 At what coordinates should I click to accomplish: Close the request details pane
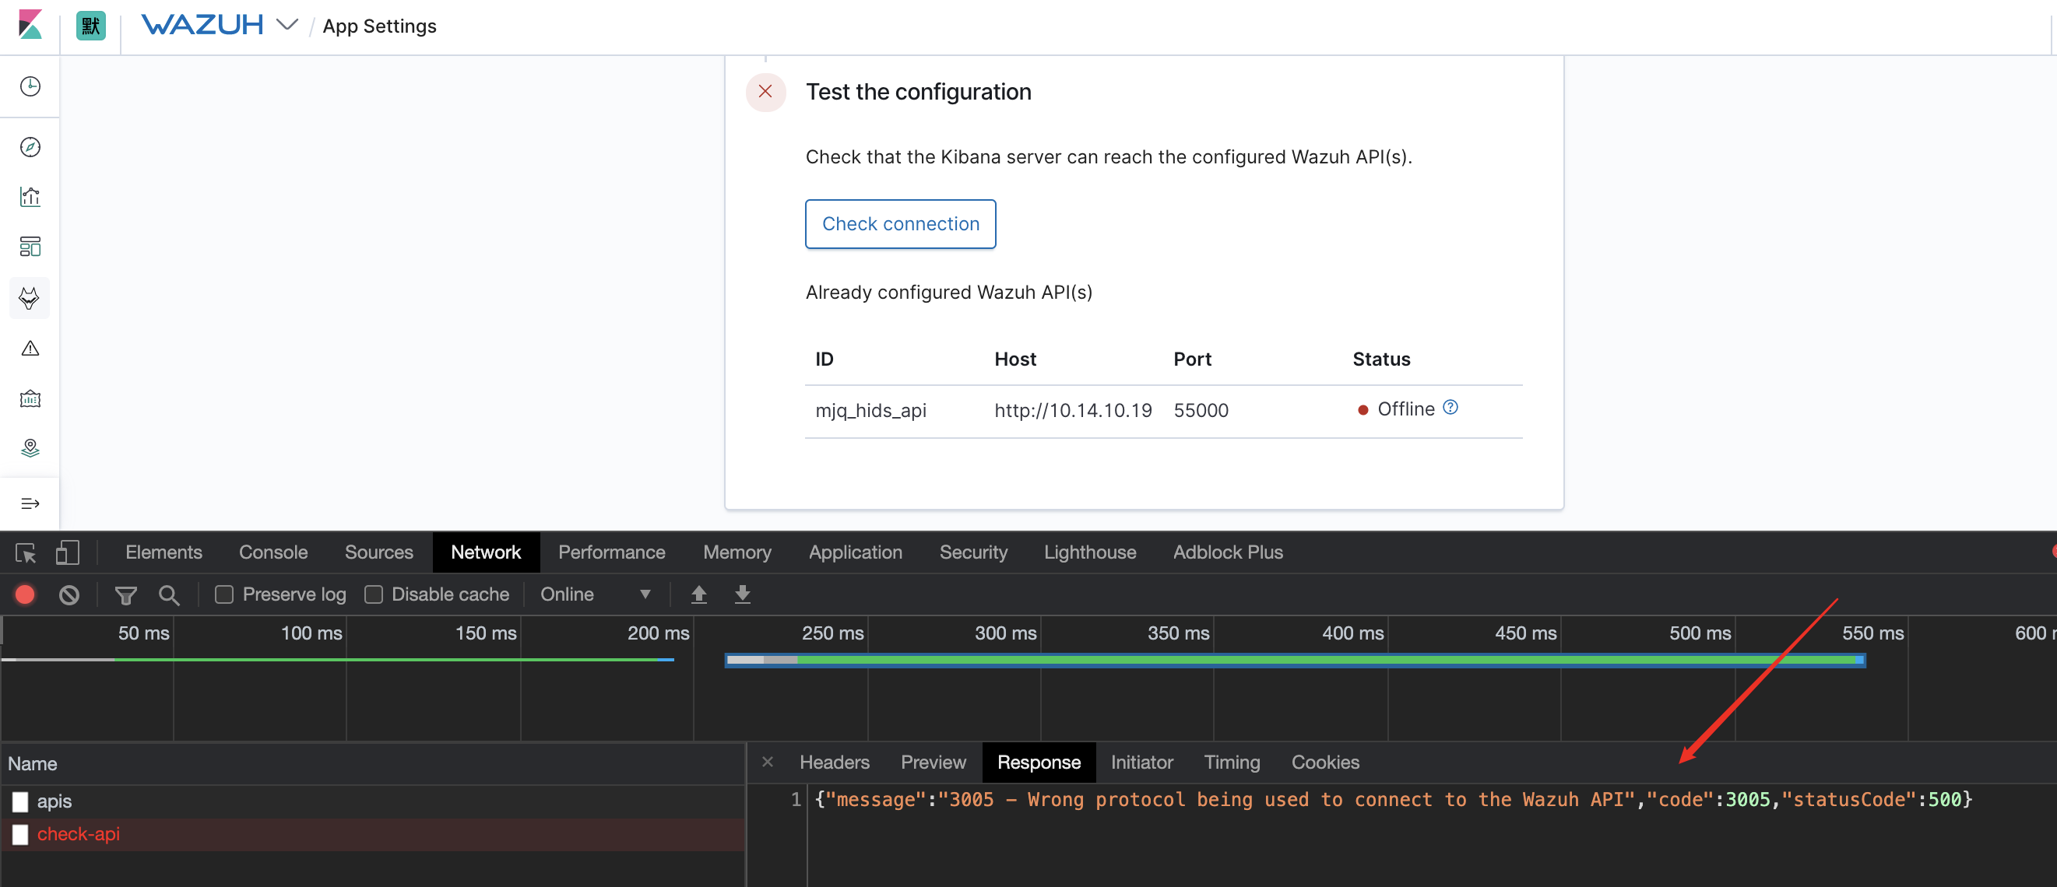[767, 762]
